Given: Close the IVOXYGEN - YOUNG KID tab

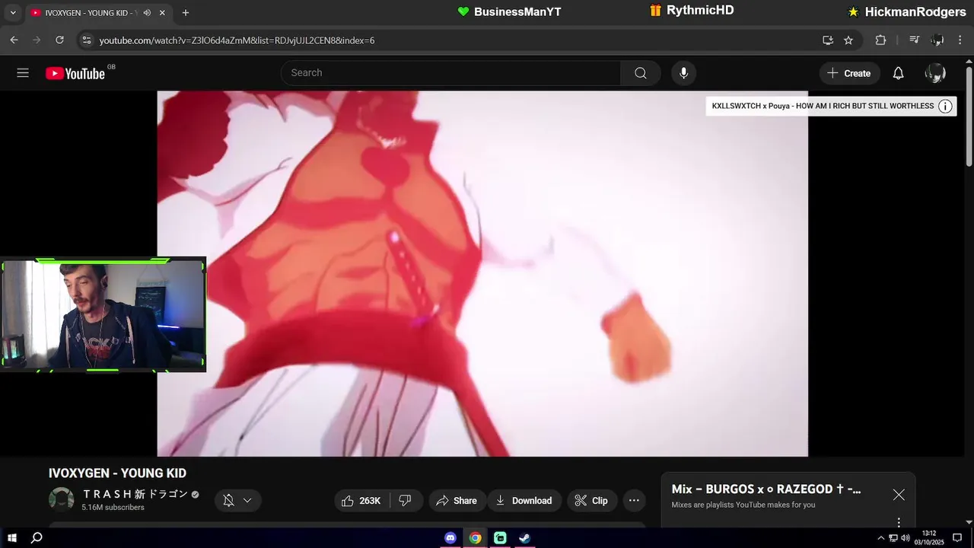Looking at the screenshot, I should point(162,13).
